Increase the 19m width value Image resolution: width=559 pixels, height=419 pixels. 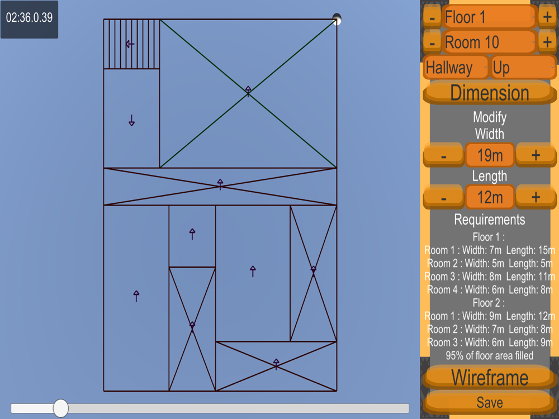pyautogui.click(x=536, y=155)
